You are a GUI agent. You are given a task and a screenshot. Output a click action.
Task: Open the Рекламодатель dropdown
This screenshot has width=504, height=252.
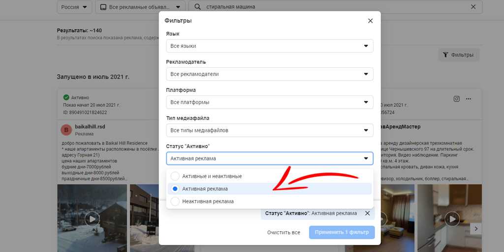(x=269, y=74)
